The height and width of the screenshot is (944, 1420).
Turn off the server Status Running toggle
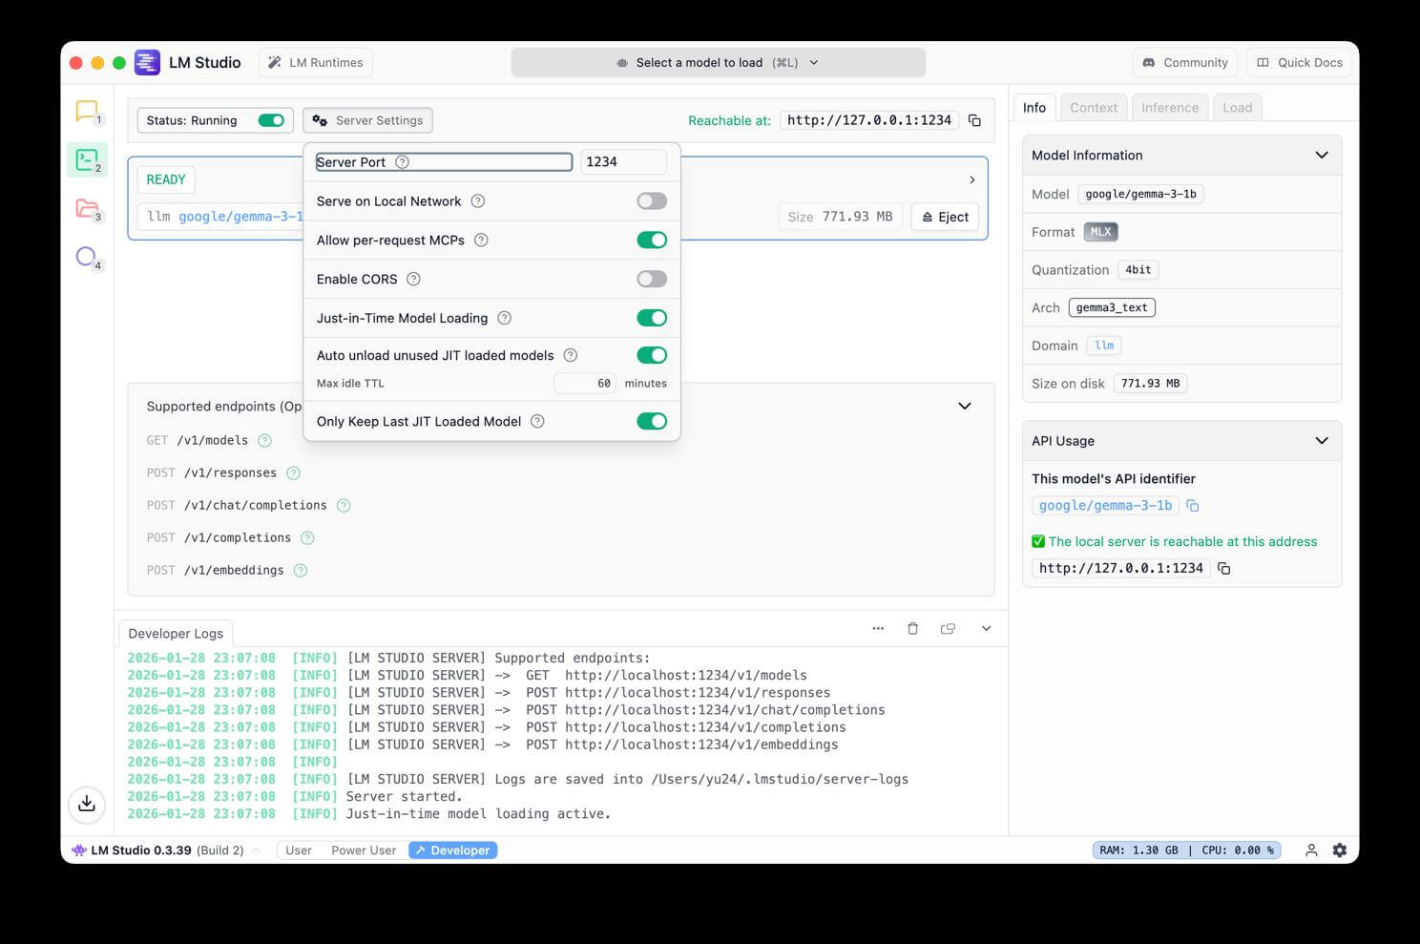271,120
